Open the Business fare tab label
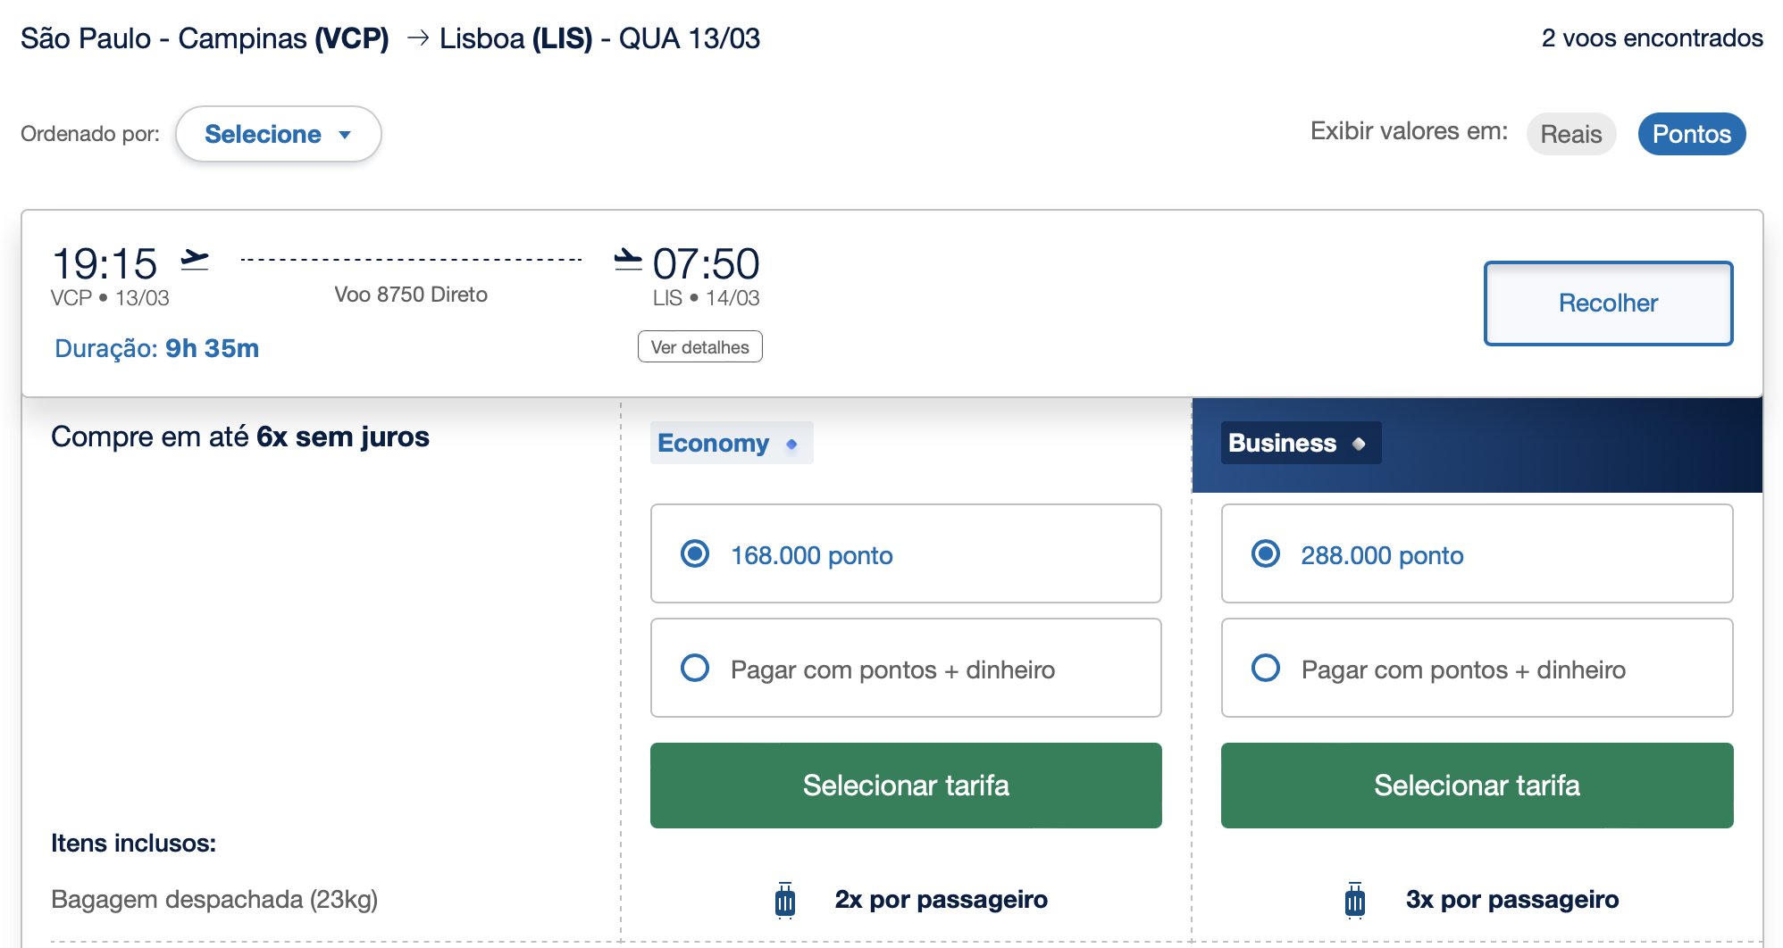This screenshot has width=1783, height=948. (1301, 443)
